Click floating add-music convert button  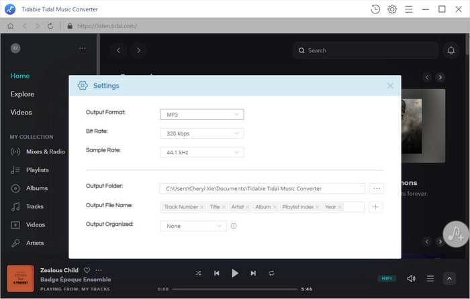point(456,234)
